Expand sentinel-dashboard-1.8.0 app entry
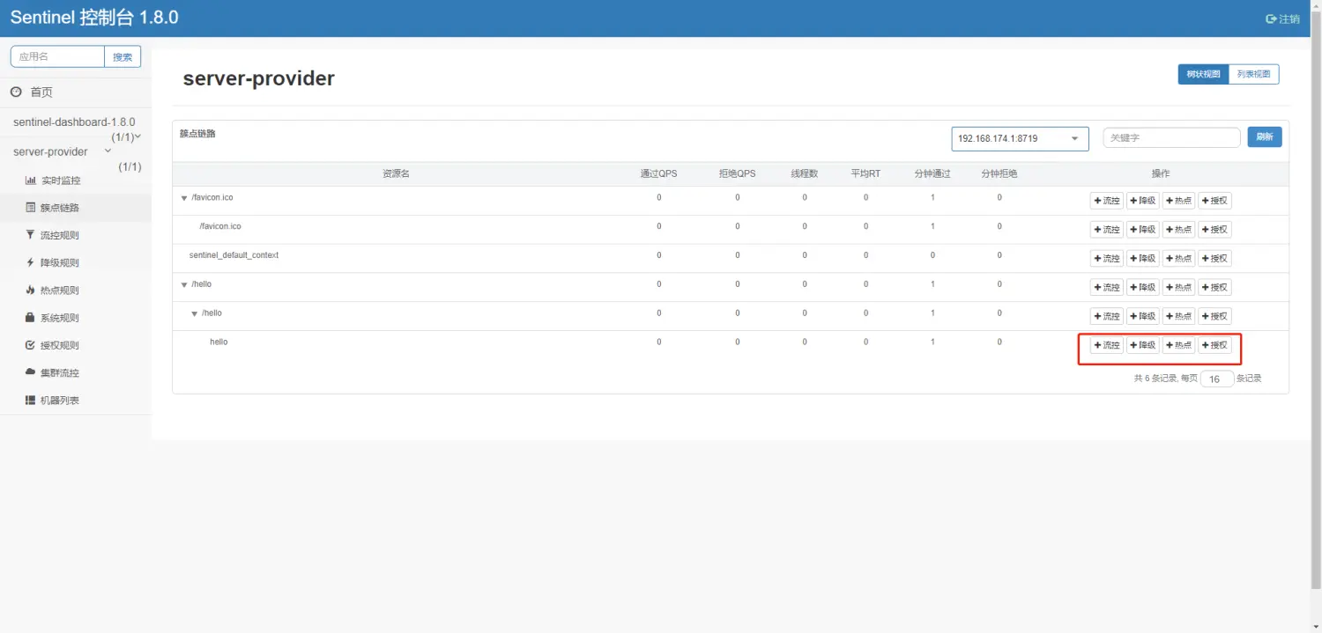This screenshot has width=1322, height=633. pyautogui.click(x=74, y=122)
